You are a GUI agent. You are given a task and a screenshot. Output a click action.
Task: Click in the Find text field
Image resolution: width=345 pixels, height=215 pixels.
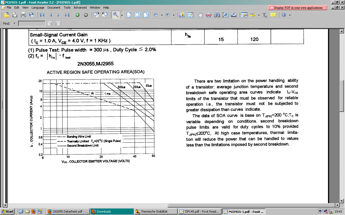tap(32, 24)
